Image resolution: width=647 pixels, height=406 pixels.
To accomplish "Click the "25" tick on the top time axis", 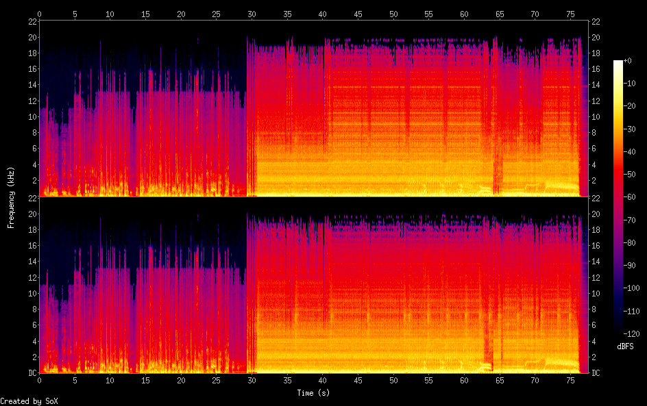I will point(216,14).
